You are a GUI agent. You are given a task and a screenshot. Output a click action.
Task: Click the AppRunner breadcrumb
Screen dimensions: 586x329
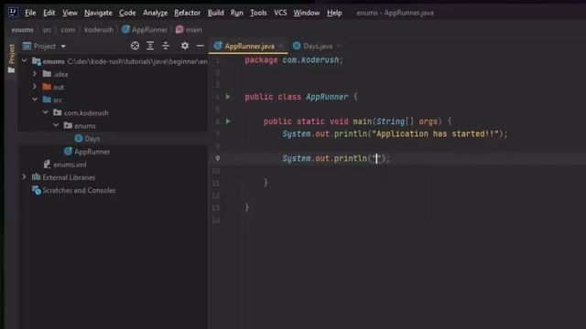[x=145, y=29]
